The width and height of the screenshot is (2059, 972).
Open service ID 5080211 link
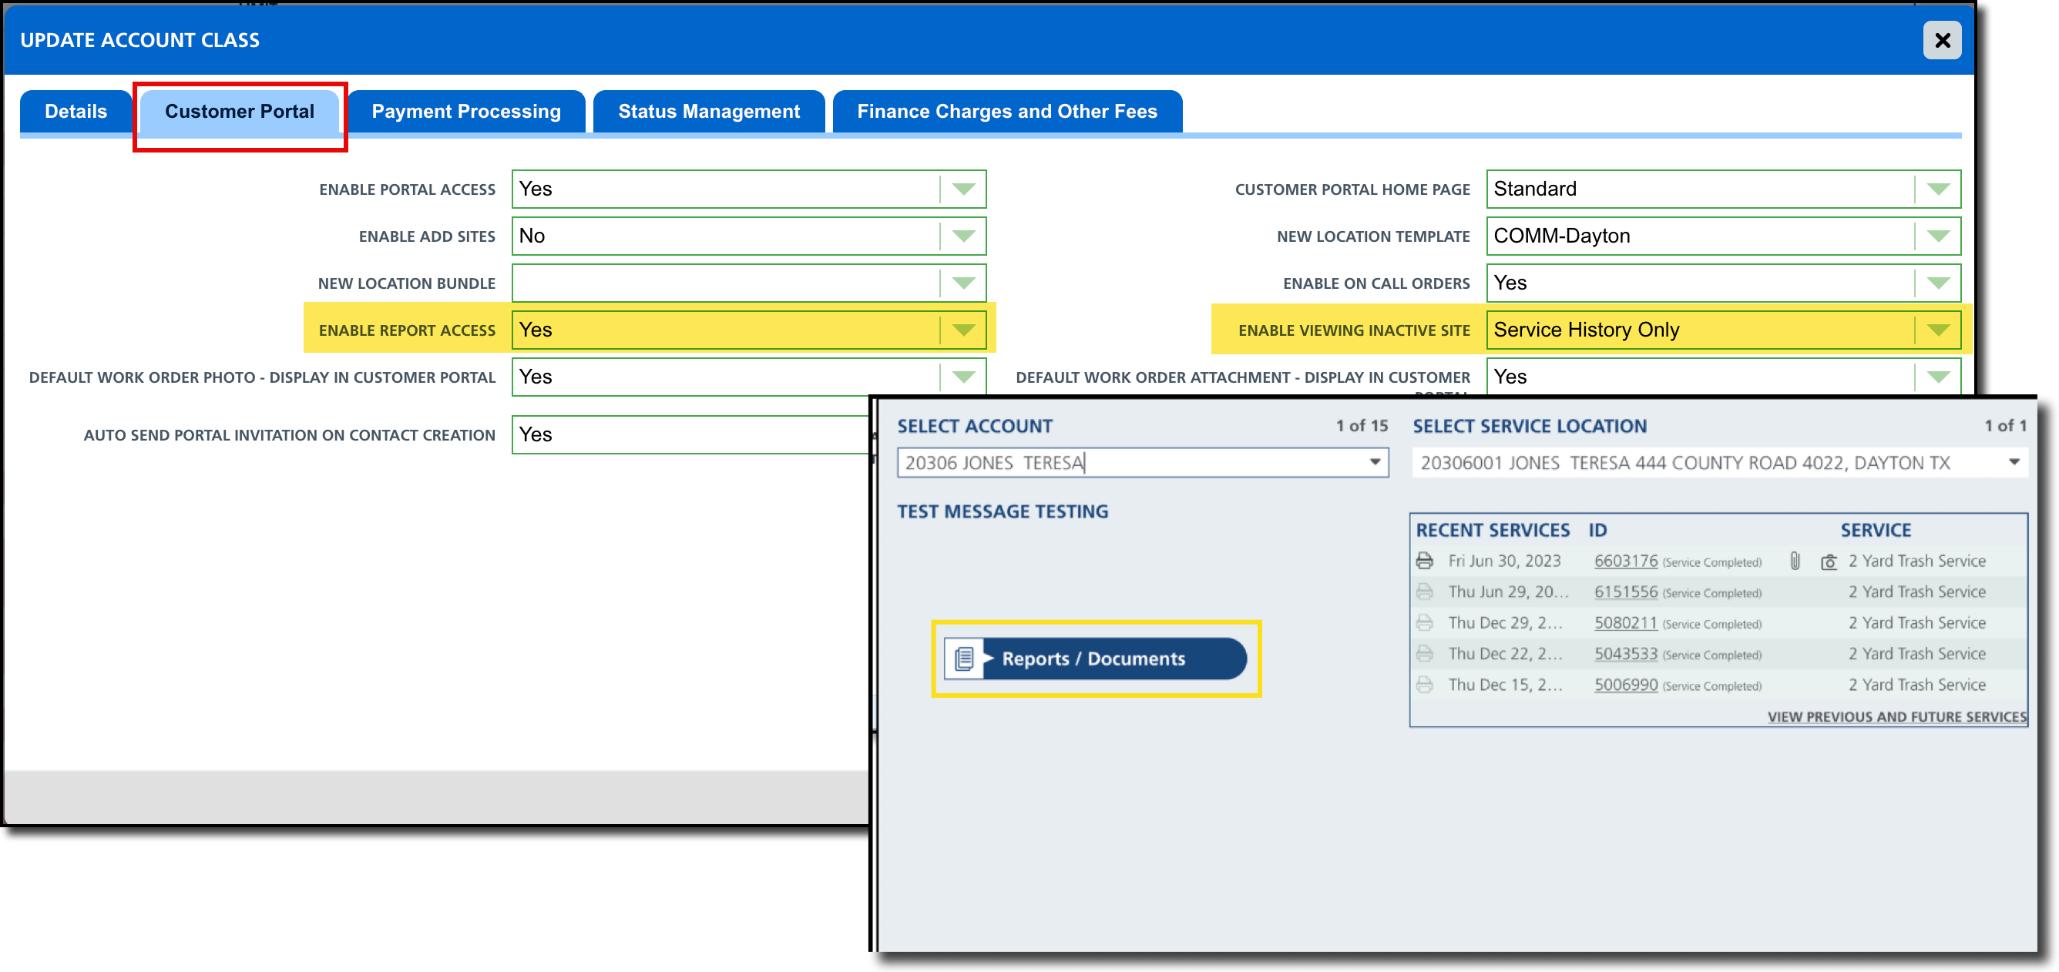(x=1625, y=623)
